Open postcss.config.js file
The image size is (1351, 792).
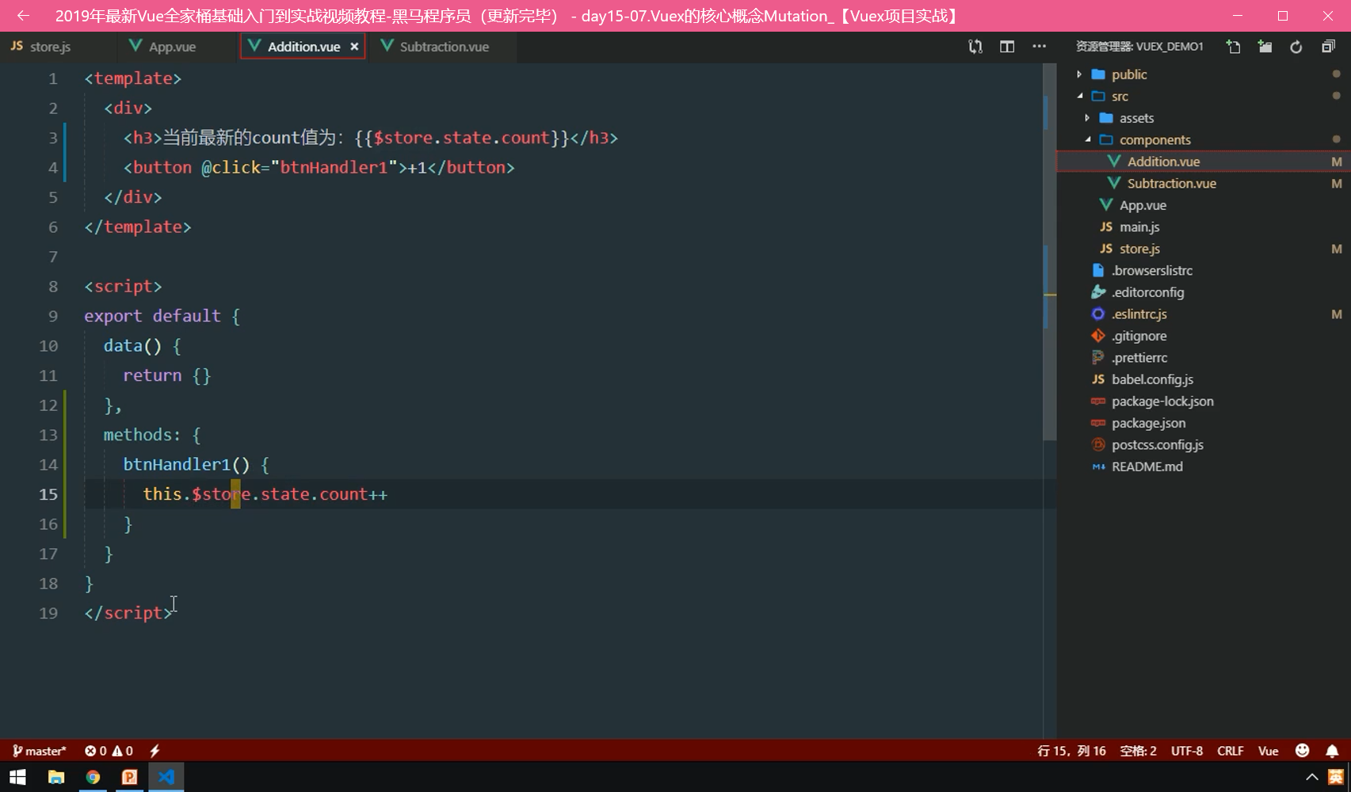(x=1204, y=444)
